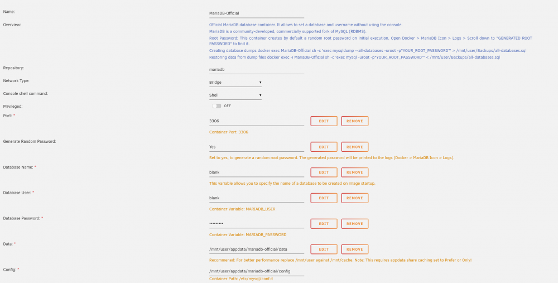Expand the Console shell command dropdown

(x=235, y=95)
